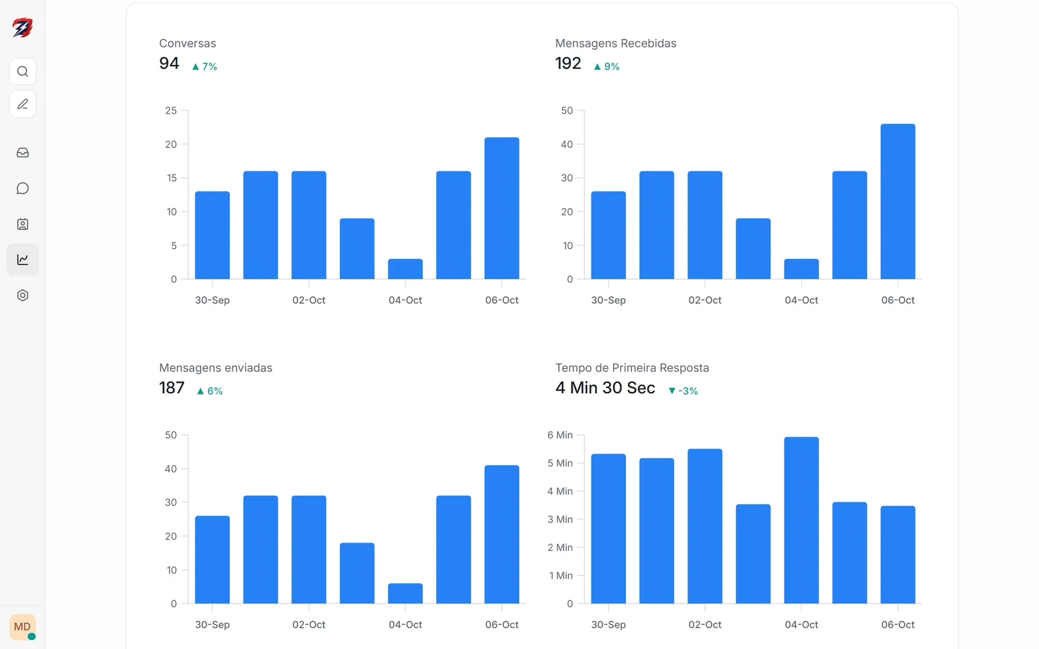Click the value 187 under Mensagens enviadas
The image size is (1039, 649).
coord(172,388)
